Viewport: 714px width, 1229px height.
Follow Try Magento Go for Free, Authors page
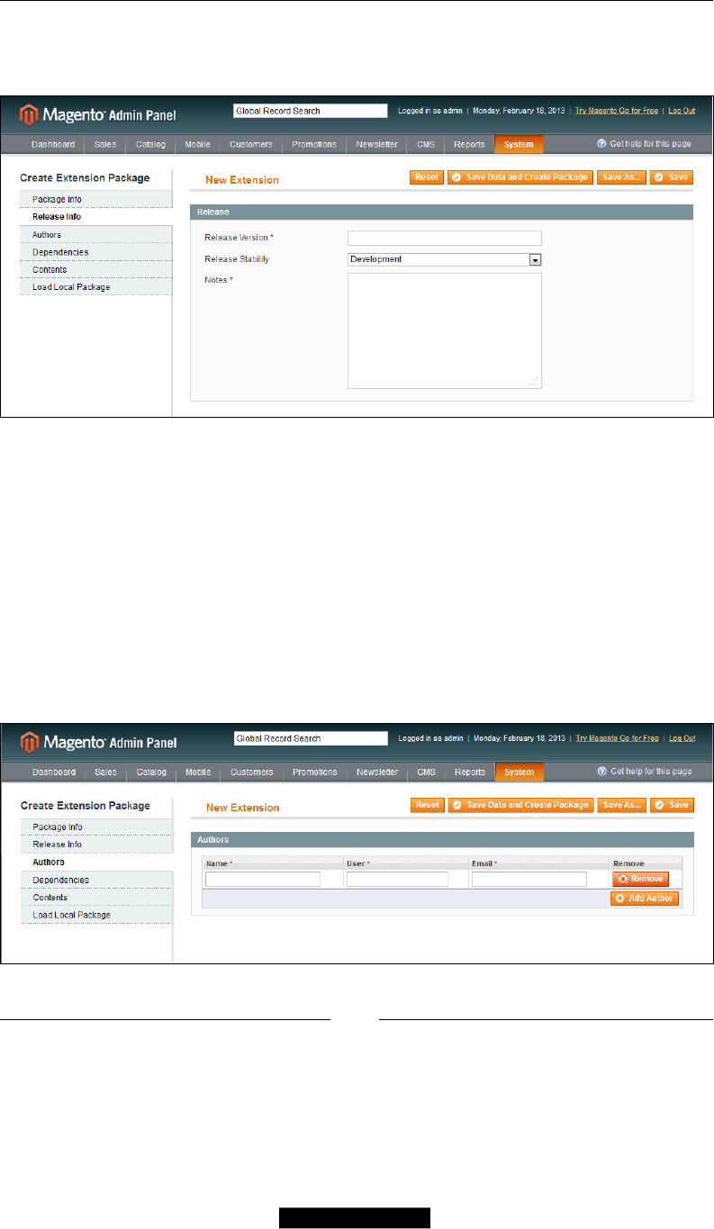click(617, 739)
